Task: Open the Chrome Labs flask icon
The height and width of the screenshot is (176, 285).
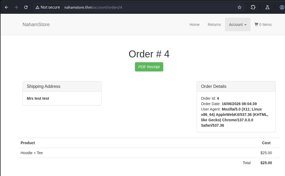Action: pos(267,7)
